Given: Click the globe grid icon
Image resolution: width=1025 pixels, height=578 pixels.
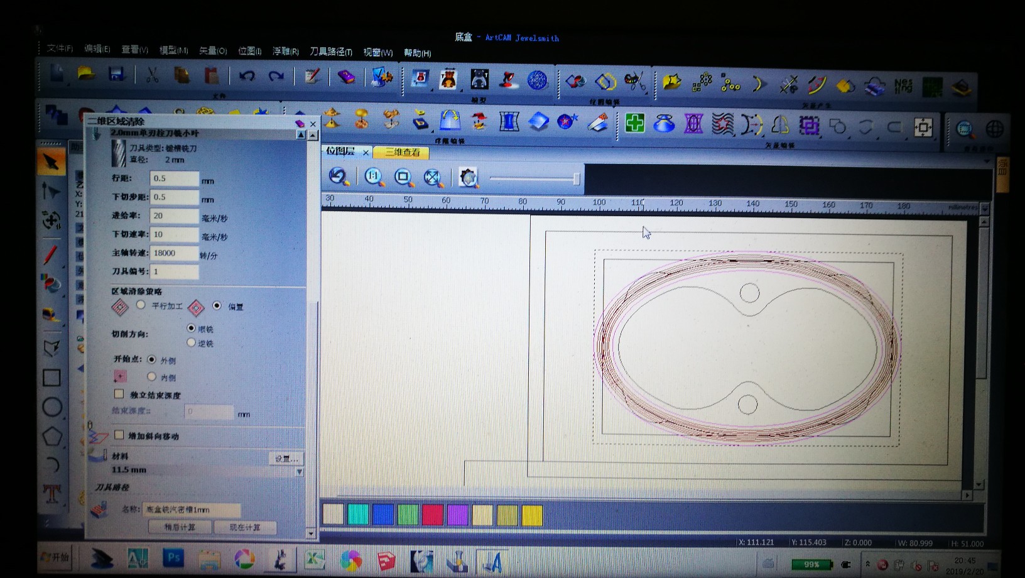Looking at the screenshot, I should [x=995, y=129].
